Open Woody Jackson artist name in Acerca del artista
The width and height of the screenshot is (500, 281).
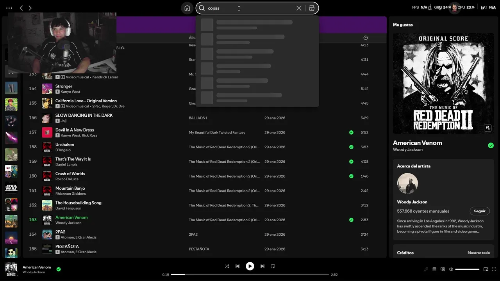tap(412, 202)
